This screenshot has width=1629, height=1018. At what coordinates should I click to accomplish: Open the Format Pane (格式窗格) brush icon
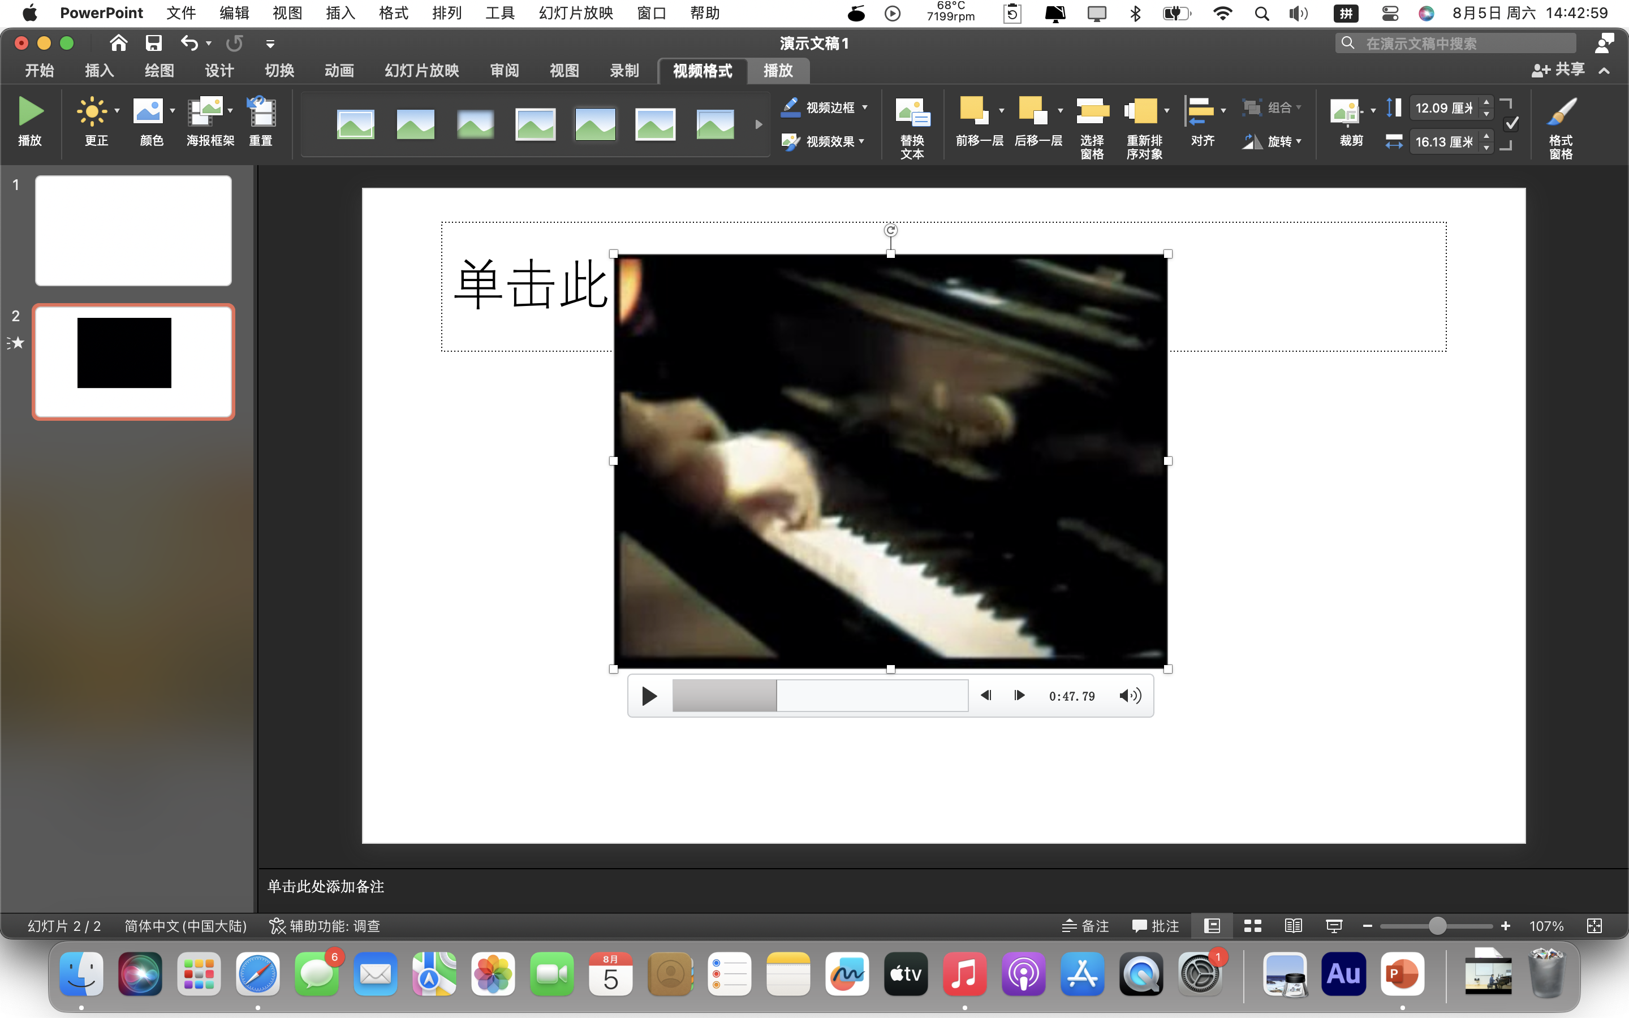[1561, 112]
